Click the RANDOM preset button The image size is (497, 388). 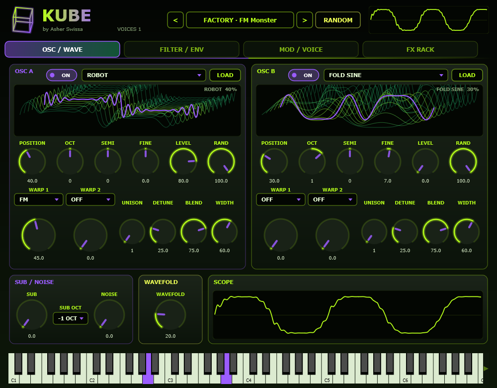[x=338, y=20]
